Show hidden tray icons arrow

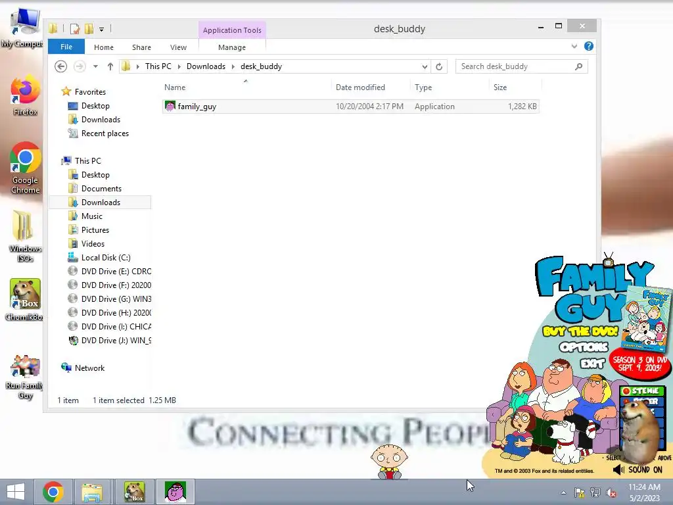[563, 493]
